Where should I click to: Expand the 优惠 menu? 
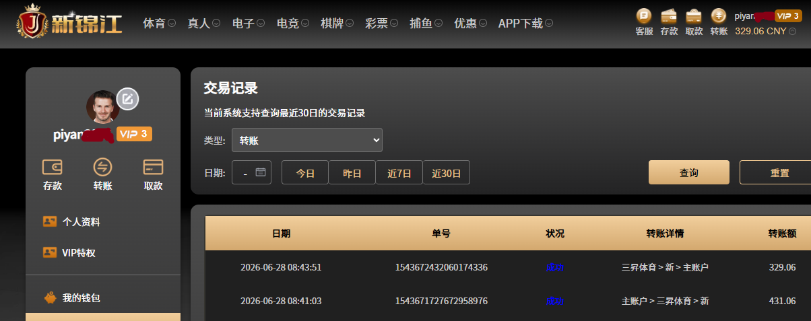click(x=471, y=23)
